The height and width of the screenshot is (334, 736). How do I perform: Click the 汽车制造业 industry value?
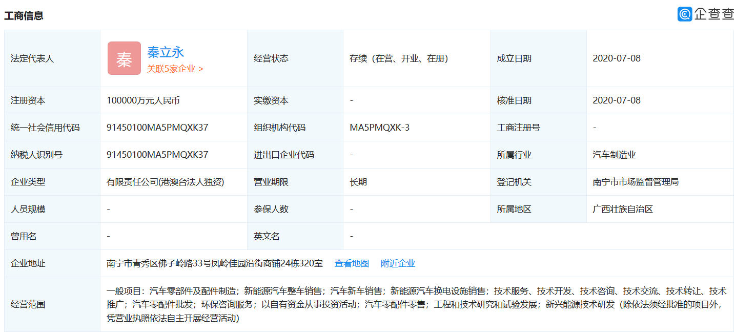click(614, 155)
